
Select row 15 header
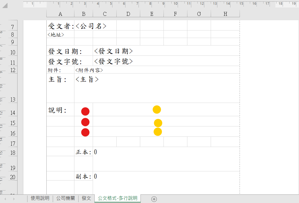pyautogui.click(x=12, y=121)
